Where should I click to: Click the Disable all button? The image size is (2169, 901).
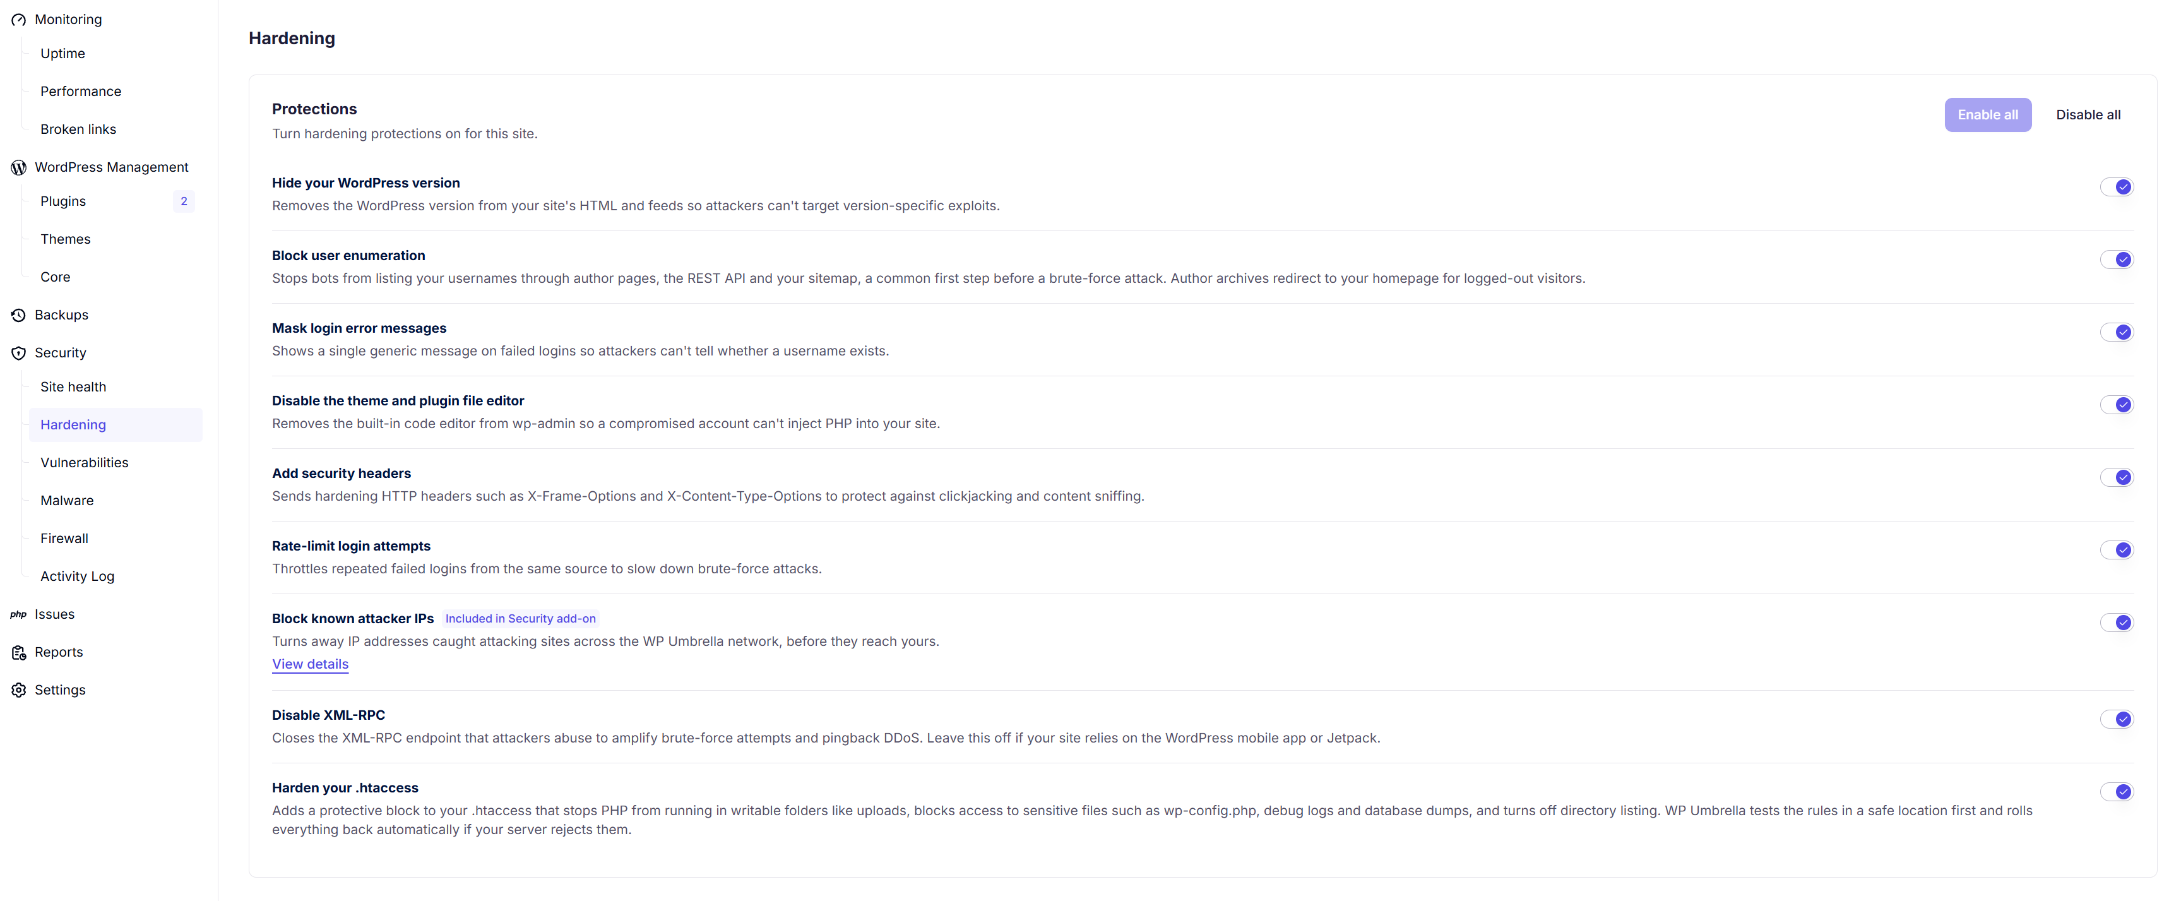[x=2088, y=114]
